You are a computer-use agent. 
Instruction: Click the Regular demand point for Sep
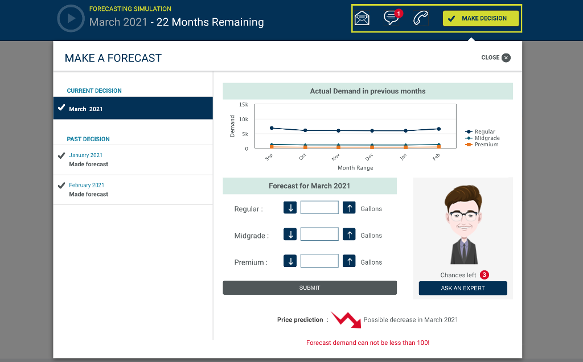click(x=272, y=128)
